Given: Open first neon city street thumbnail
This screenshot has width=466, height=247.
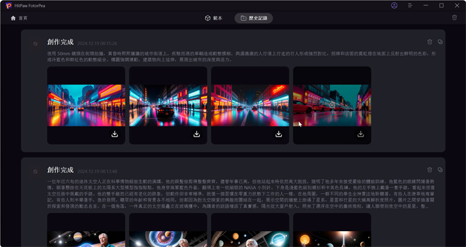Looking at the screenshot, I should (86, 105).
